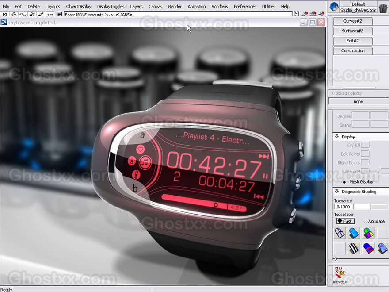389x292 pixels.
Task: Expand the Mesh Display arrow
Action: (344, 182)
